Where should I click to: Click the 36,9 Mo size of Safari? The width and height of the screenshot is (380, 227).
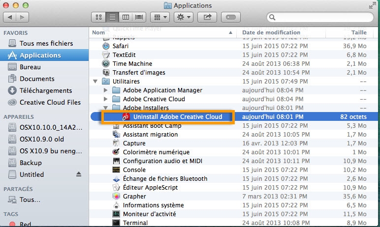(354, 46)
